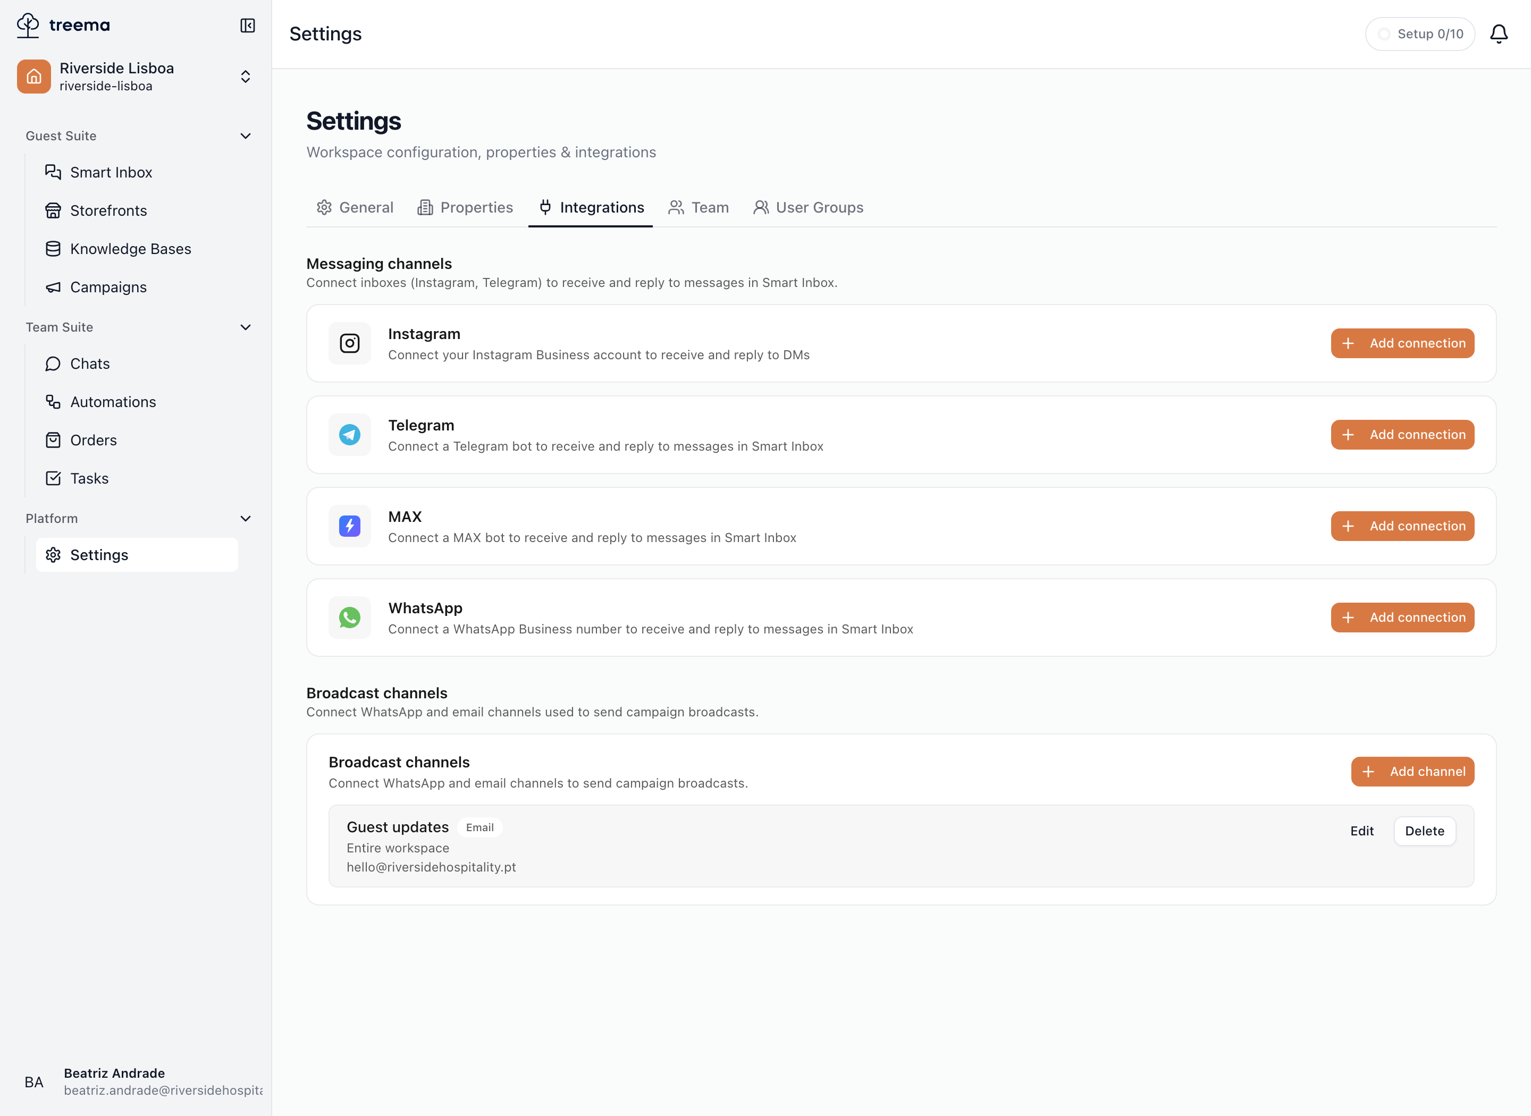Click the Integrations tab plug icon
The image size is (1531, 1116).
coord(545,207)
